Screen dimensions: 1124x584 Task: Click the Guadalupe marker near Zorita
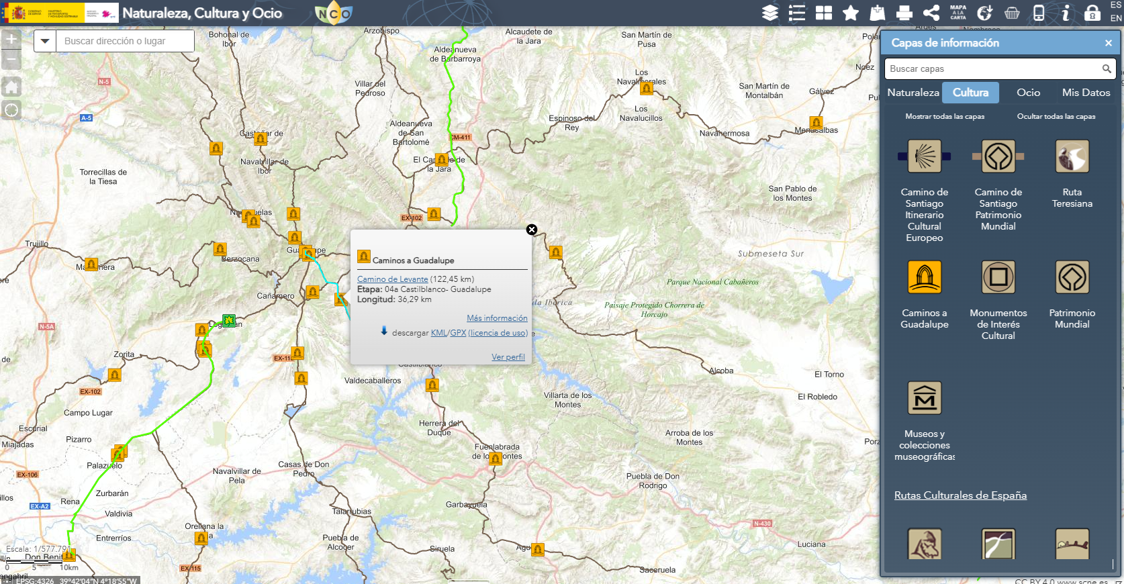click(115, 375)
